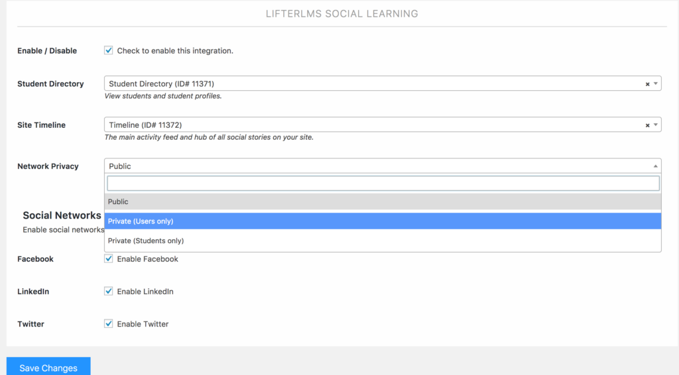Select the Student Directory (ID# 11371) field
The image size is (679, 375).
pos(383,83)
